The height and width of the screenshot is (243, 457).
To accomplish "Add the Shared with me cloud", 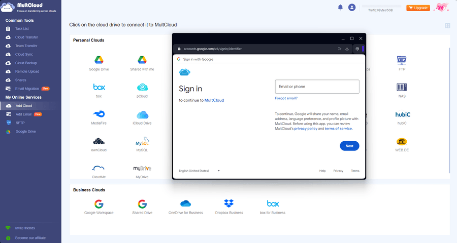I will click(x=142, y=63).
